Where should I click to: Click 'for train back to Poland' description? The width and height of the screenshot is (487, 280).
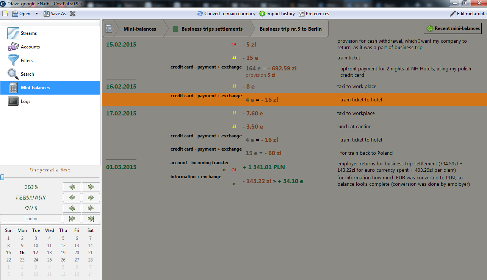366,153
